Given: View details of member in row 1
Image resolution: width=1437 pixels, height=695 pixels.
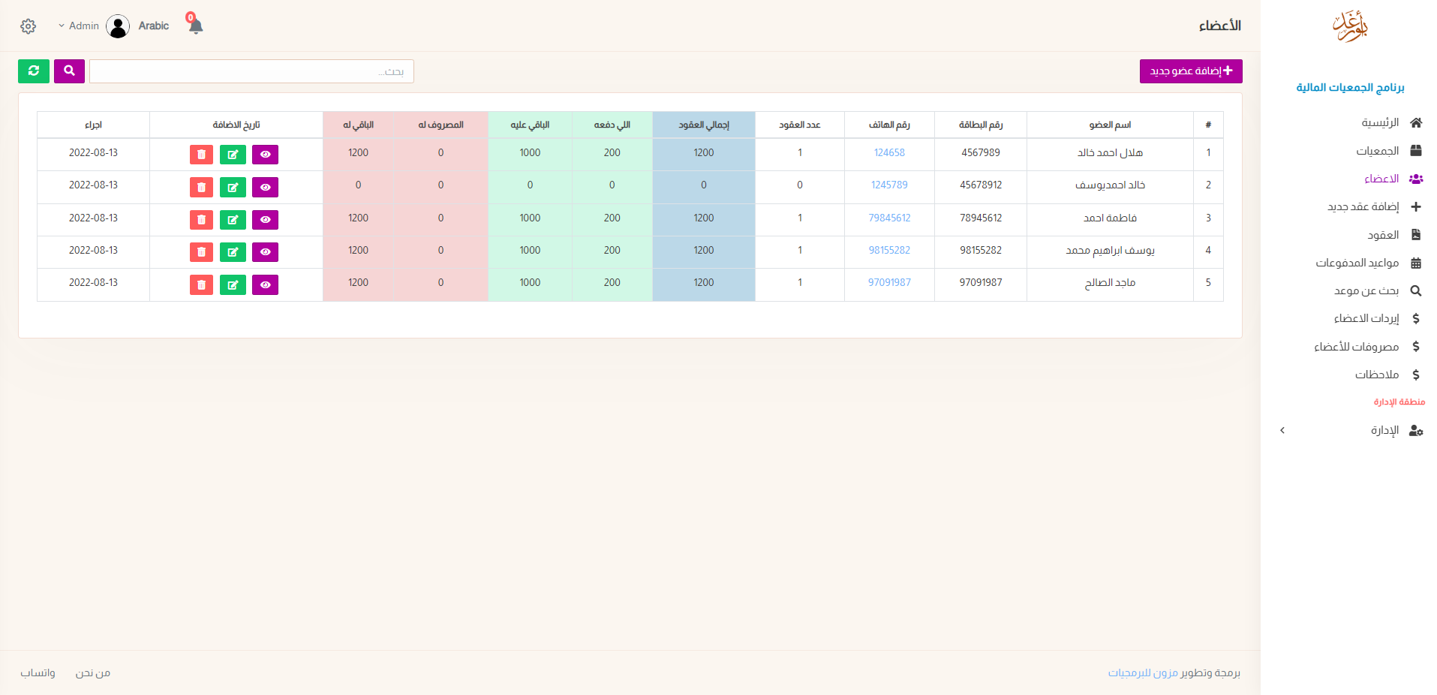Looking at the screenshot, I should pos(265,155).
